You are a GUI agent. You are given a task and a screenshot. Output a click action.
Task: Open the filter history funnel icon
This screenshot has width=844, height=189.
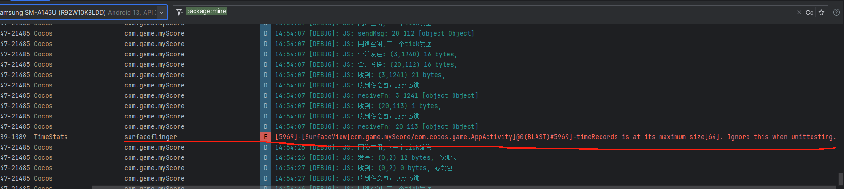(x=179, y=12)
